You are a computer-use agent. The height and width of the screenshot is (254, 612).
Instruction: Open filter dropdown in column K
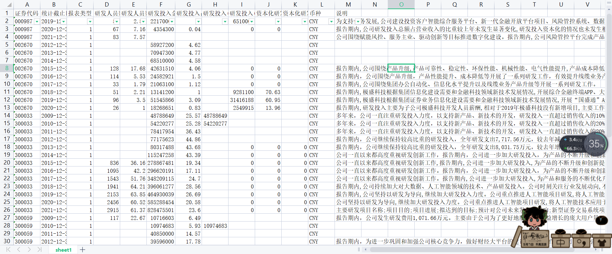[x=305, y=21]
